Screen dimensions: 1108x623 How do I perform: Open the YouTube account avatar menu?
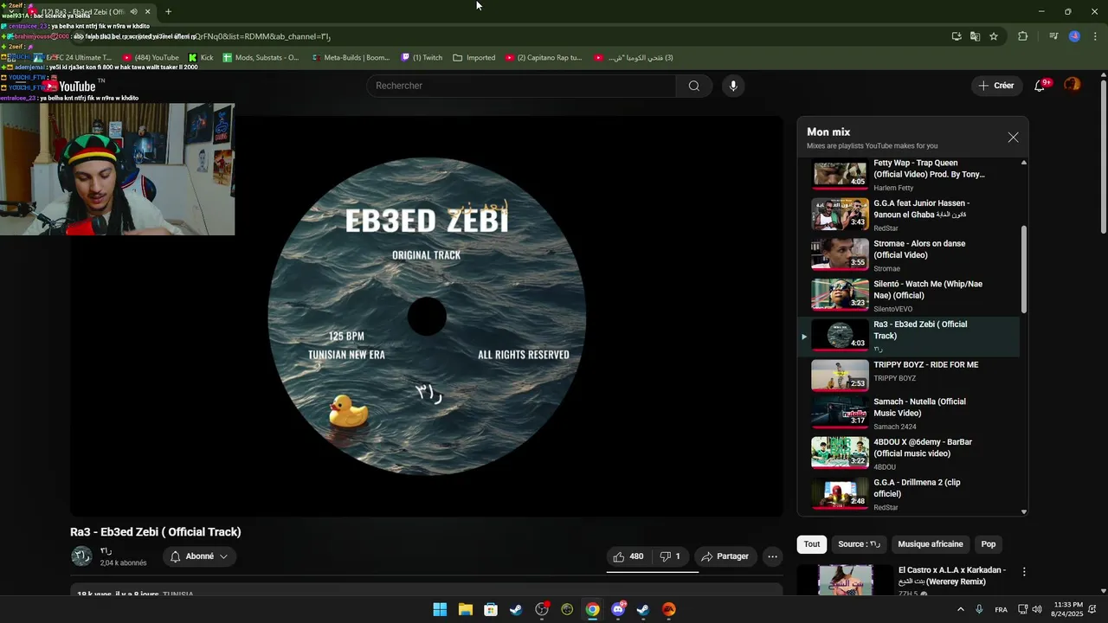coord(1073,85)
